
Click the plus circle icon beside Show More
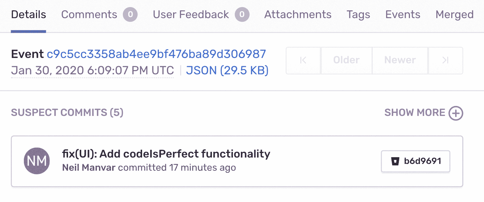click(456, 113)
